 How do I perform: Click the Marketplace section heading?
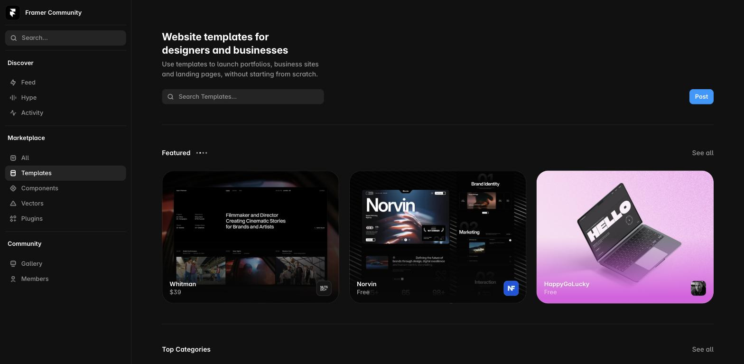[26, 138]
